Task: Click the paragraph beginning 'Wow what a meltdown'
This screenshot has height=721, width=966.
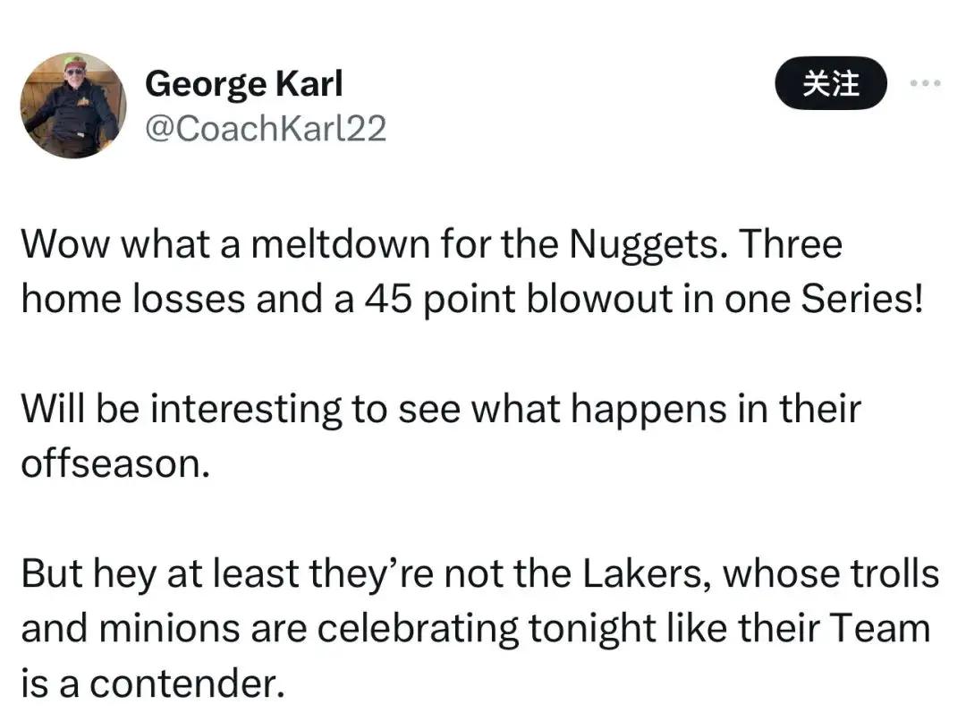Action: 472,271
